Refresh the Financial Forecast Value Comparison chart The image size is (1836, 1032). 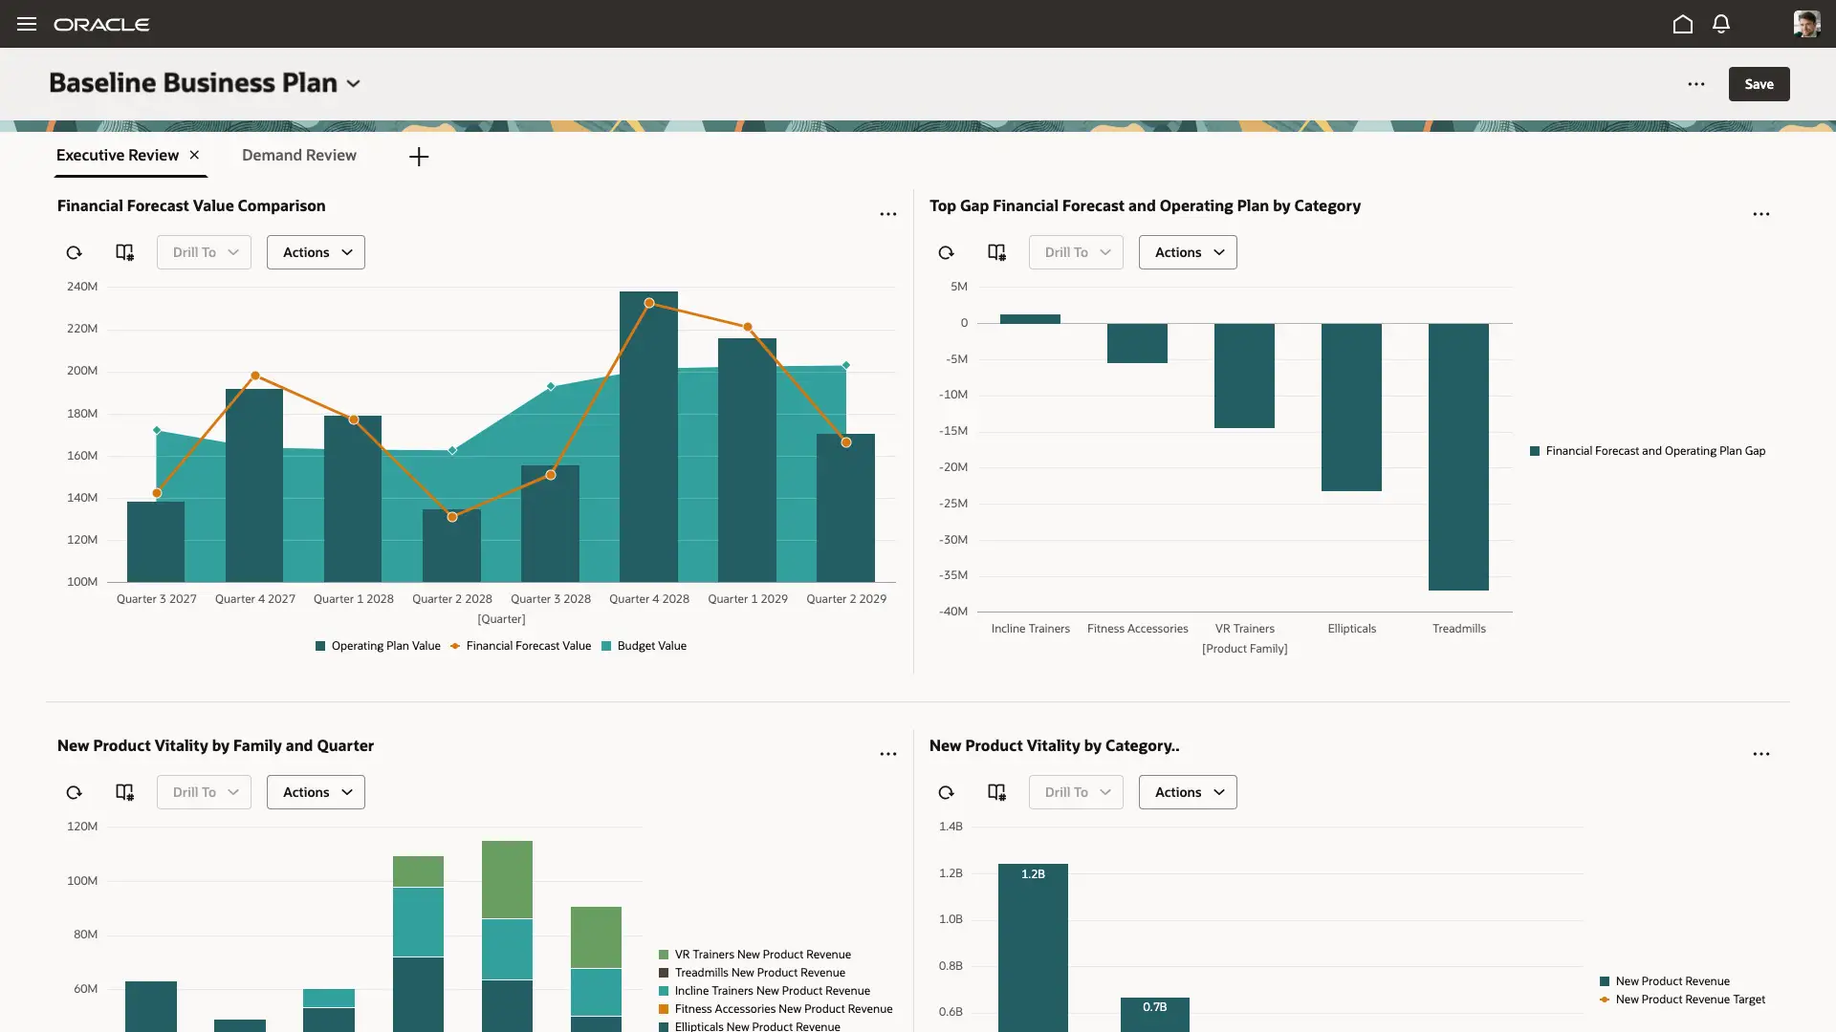point(74,252)
